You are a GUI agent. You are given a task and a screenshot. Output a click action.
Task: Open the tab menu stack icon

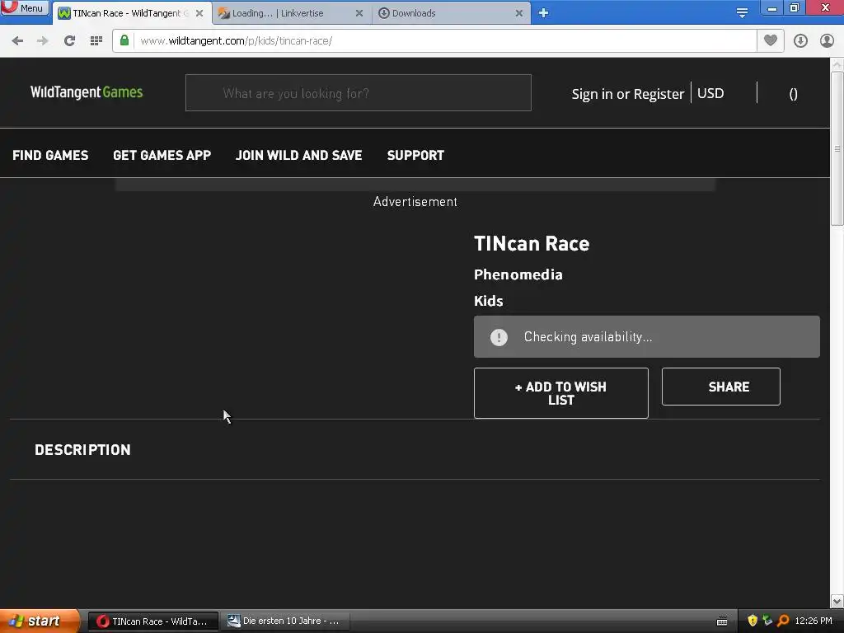point(742,13)
